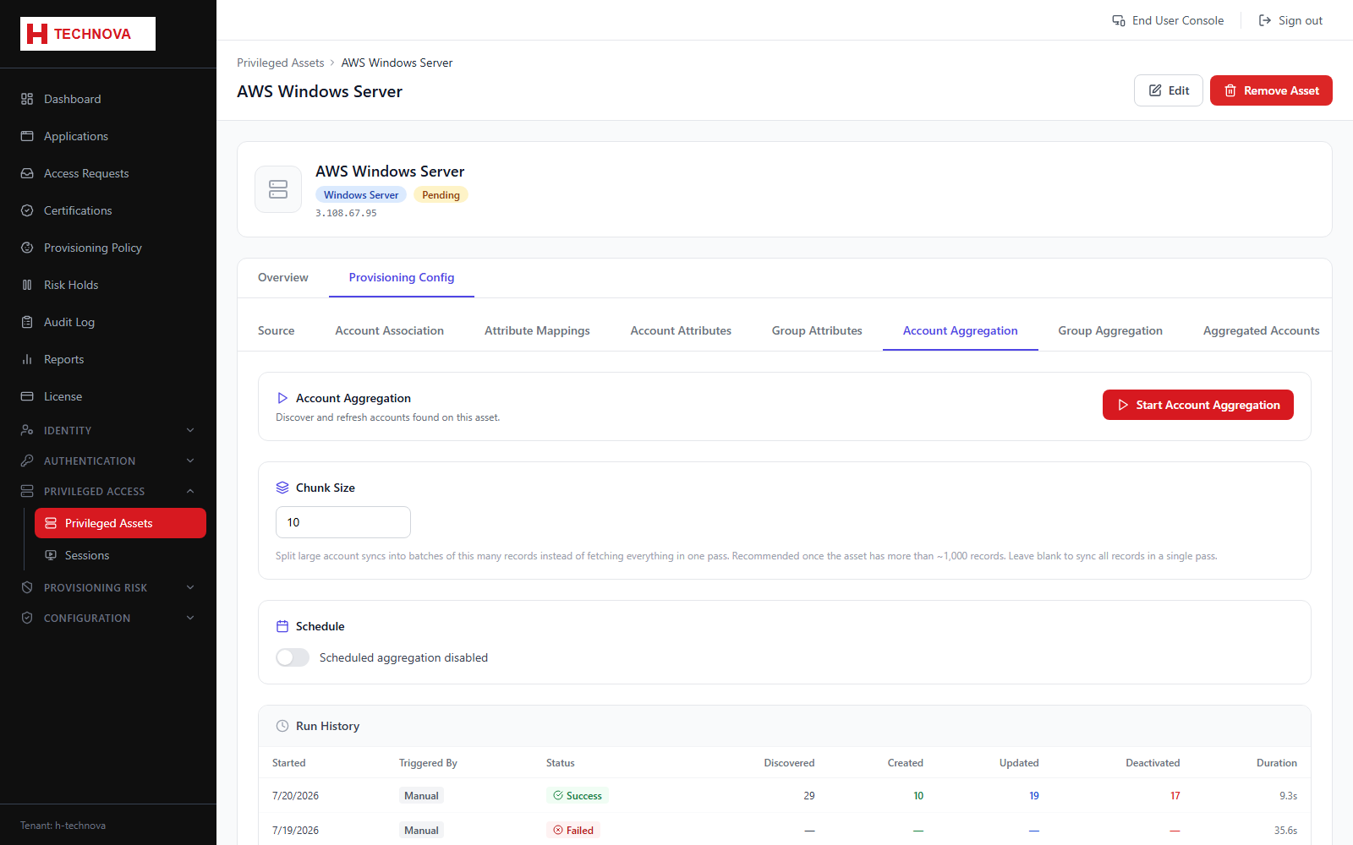Click the Success status badge
Screen dimensions: 1353x845
(x=578, y=796)
